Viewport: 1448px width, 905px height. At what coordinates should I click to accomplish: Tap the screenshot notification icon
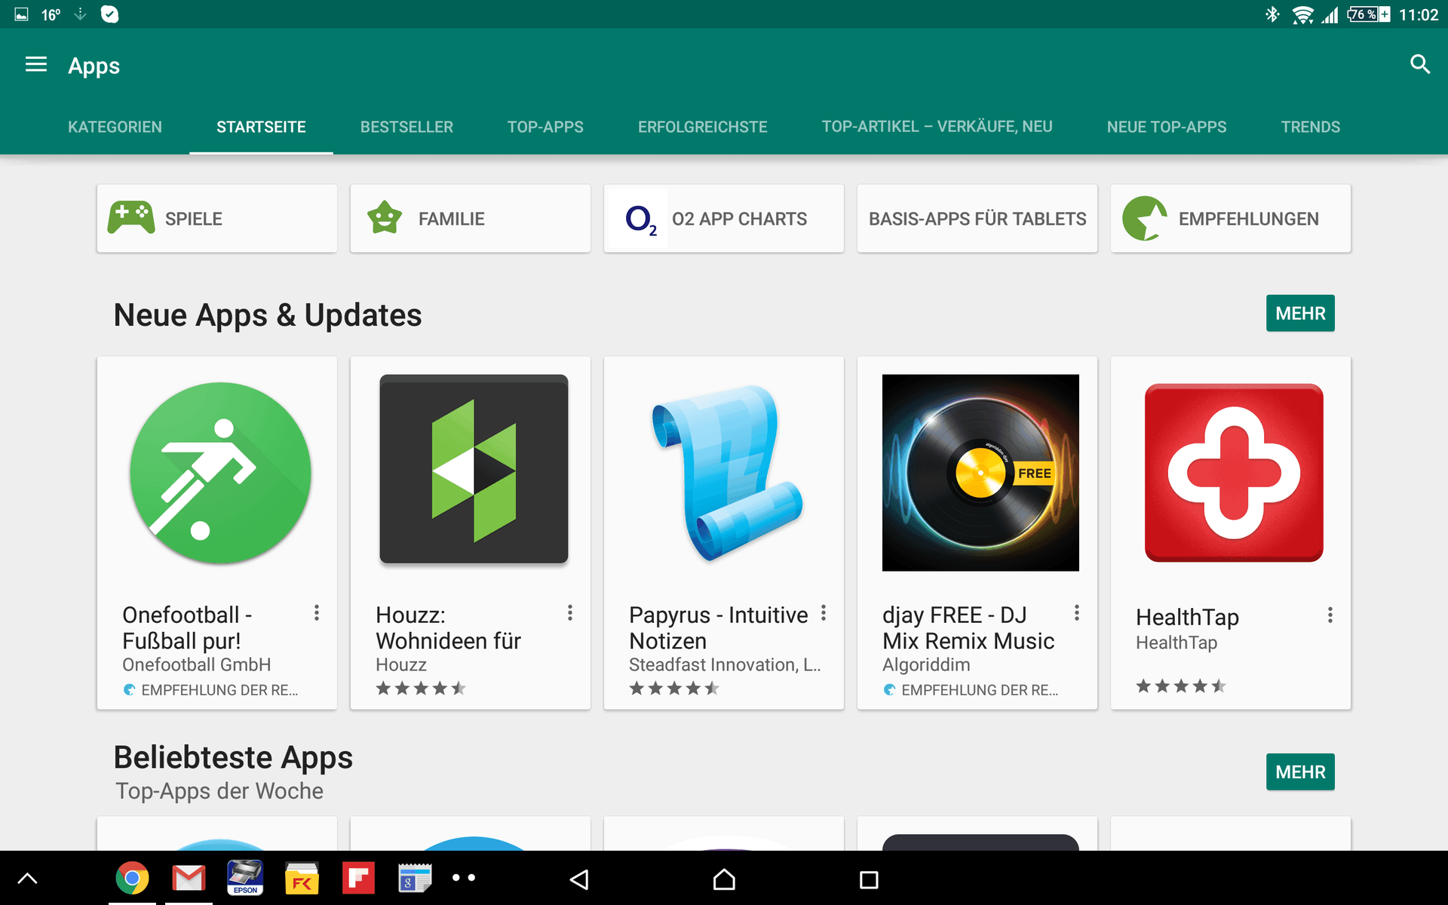pyautogui.click(x=22, y=14)
